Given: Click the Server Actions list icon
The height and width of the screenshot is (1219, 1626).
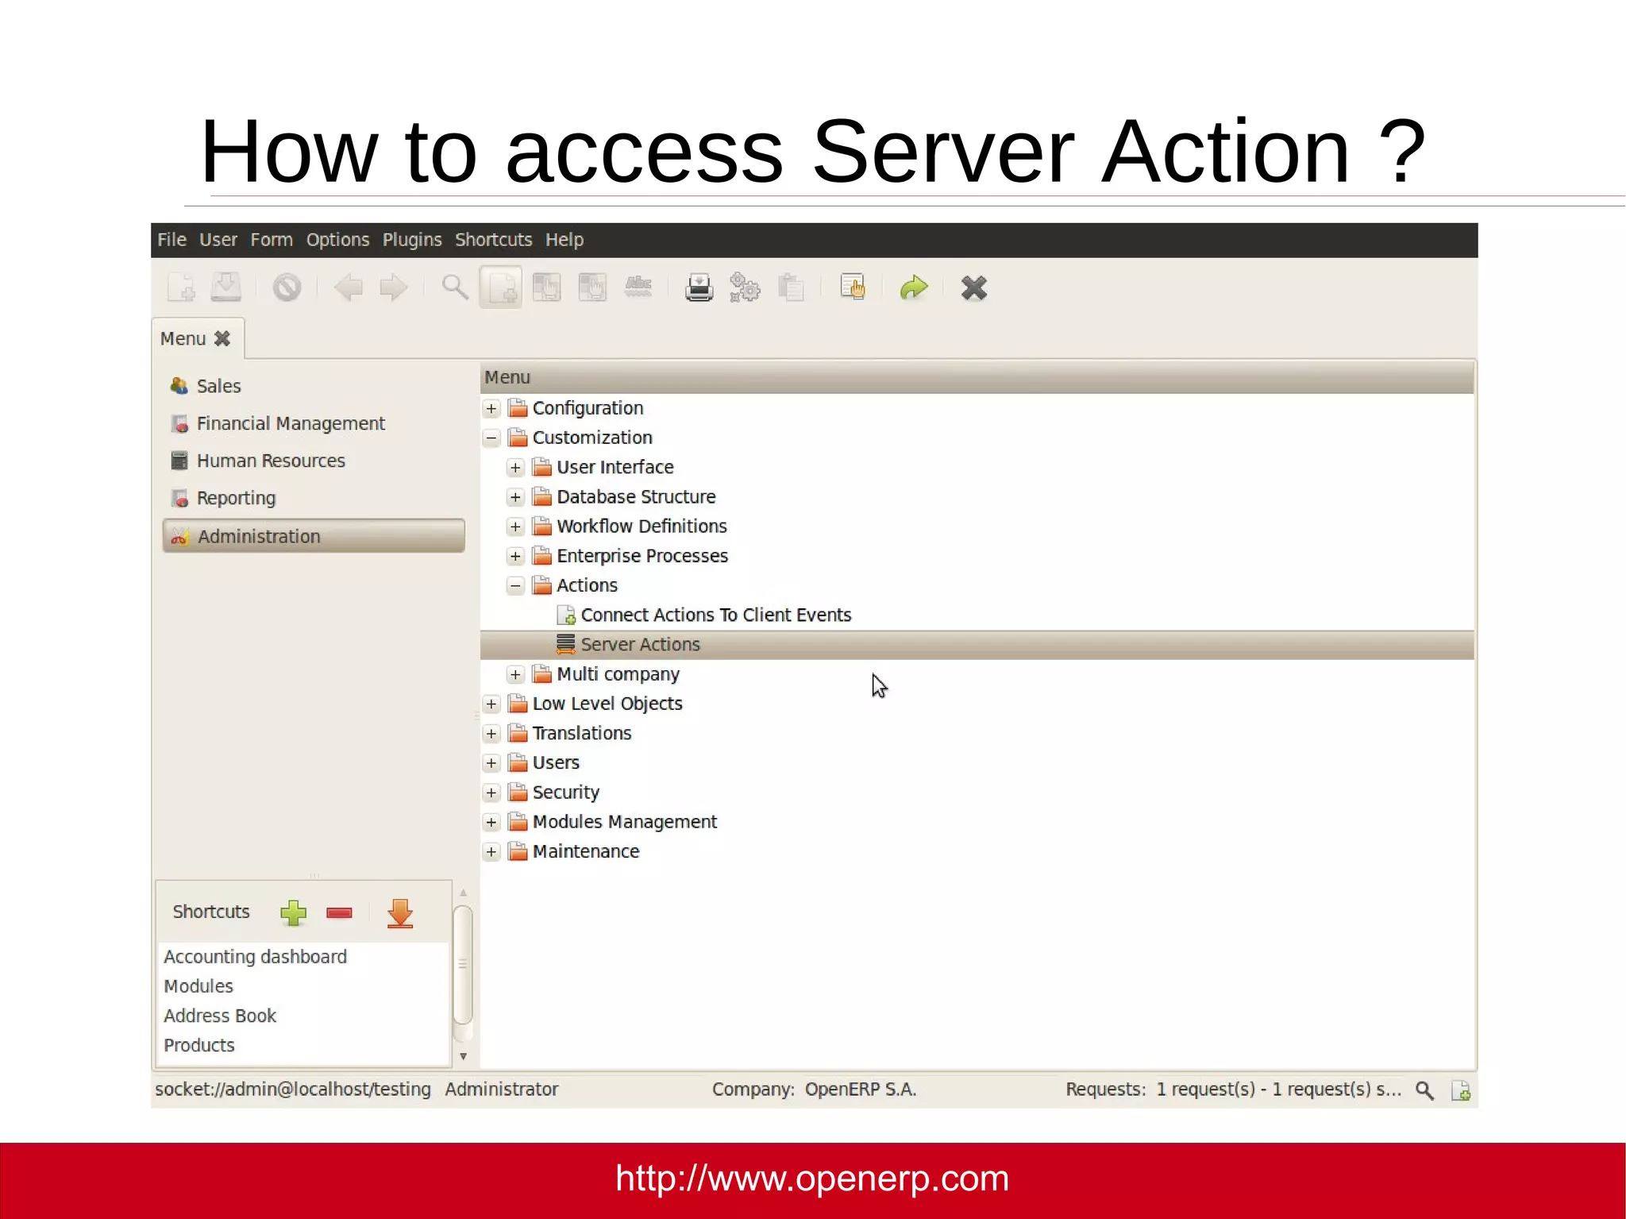Looking at the screenshot, I should 565,644.
